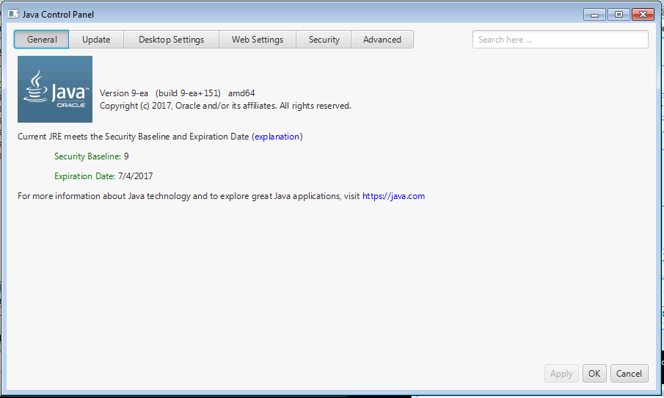Go to the Web Settings tab
Image resolution: width=664 pixels, height=398 pixels.
[x=258, y=40]
